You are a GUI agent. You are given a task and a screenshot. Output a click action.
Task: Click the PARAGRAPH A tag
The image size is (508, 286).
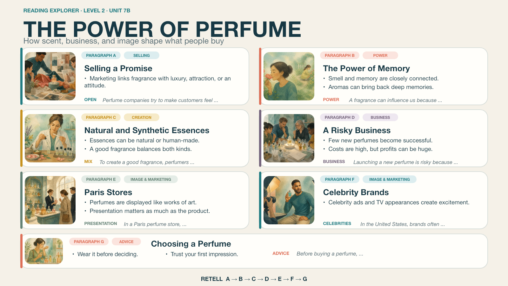[101, 55]
